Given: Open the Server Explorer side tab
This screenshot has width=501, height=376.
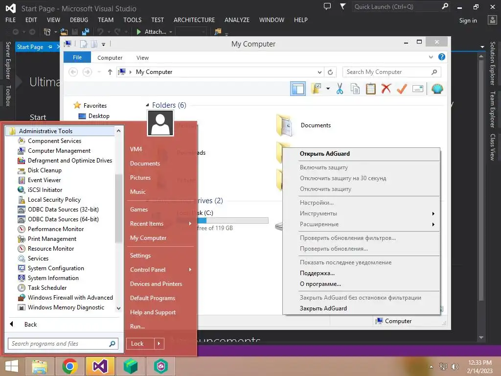Looking at the screenshot, I should coord(8,60).
